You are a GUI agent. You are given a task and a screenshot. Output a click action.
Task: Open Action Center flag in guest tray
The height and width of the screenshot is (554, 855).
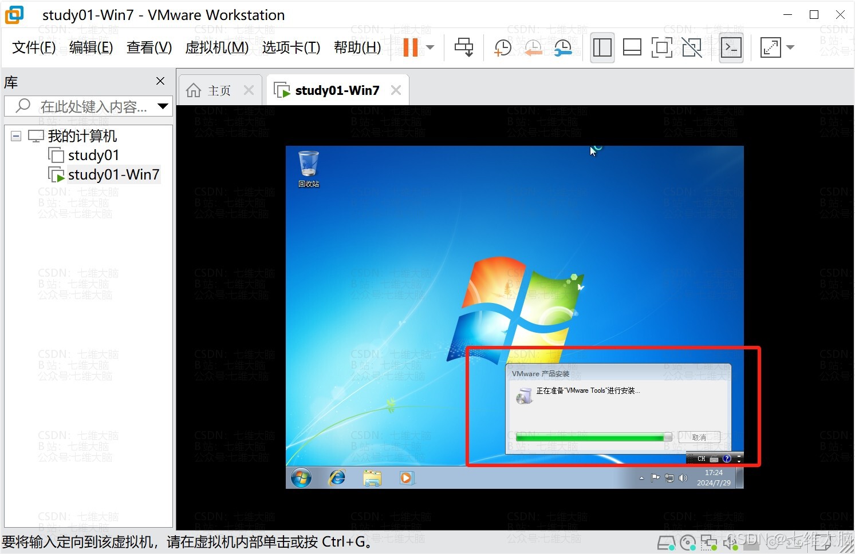coord(656,478)
